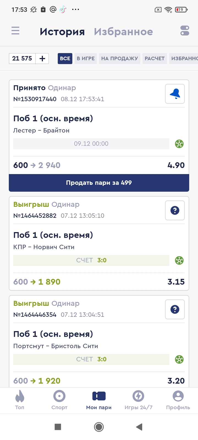
Task: Filter bets by НА ПРОДАЖУ
Action: click(x=120, y=59)
